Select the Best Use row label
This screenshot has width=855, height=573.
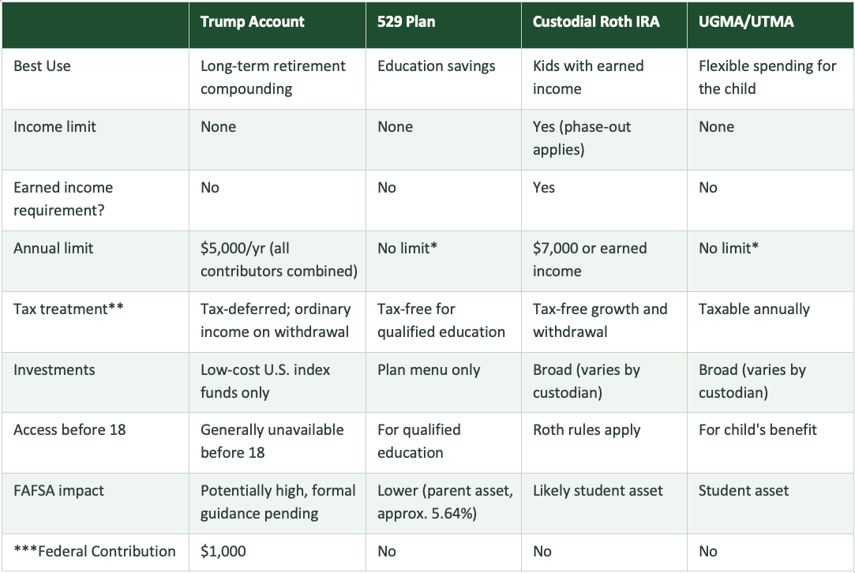42,66
